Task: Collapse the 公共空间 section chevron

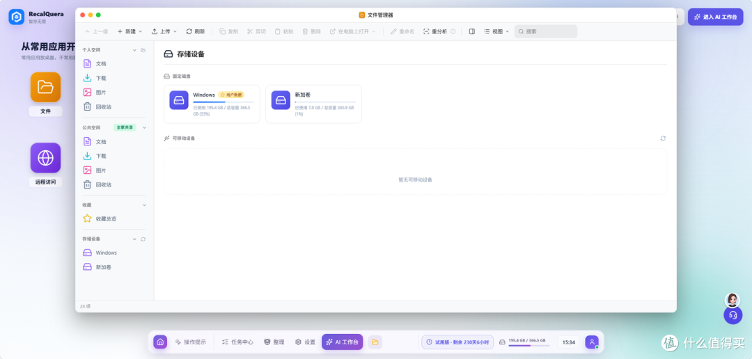Action: pyautogui.click(x=144, y=127)
